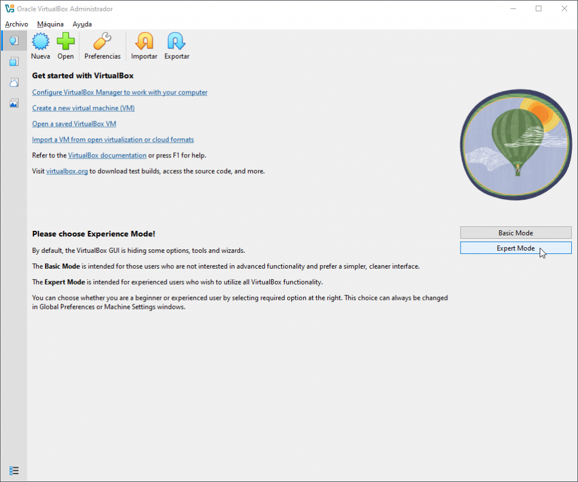Click the orange Importar arrow icon
The width and height of the screenshot is (578, 482).
point(144,43)
